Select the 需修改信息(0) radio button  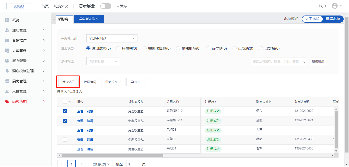tap(145, 48)
